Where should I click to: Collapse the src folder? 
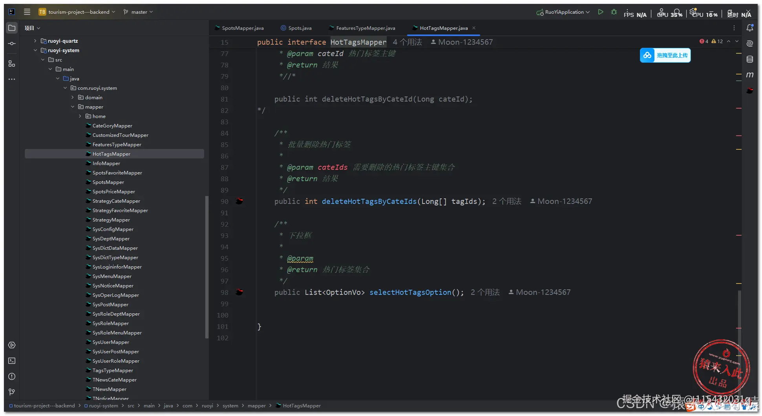42,60
